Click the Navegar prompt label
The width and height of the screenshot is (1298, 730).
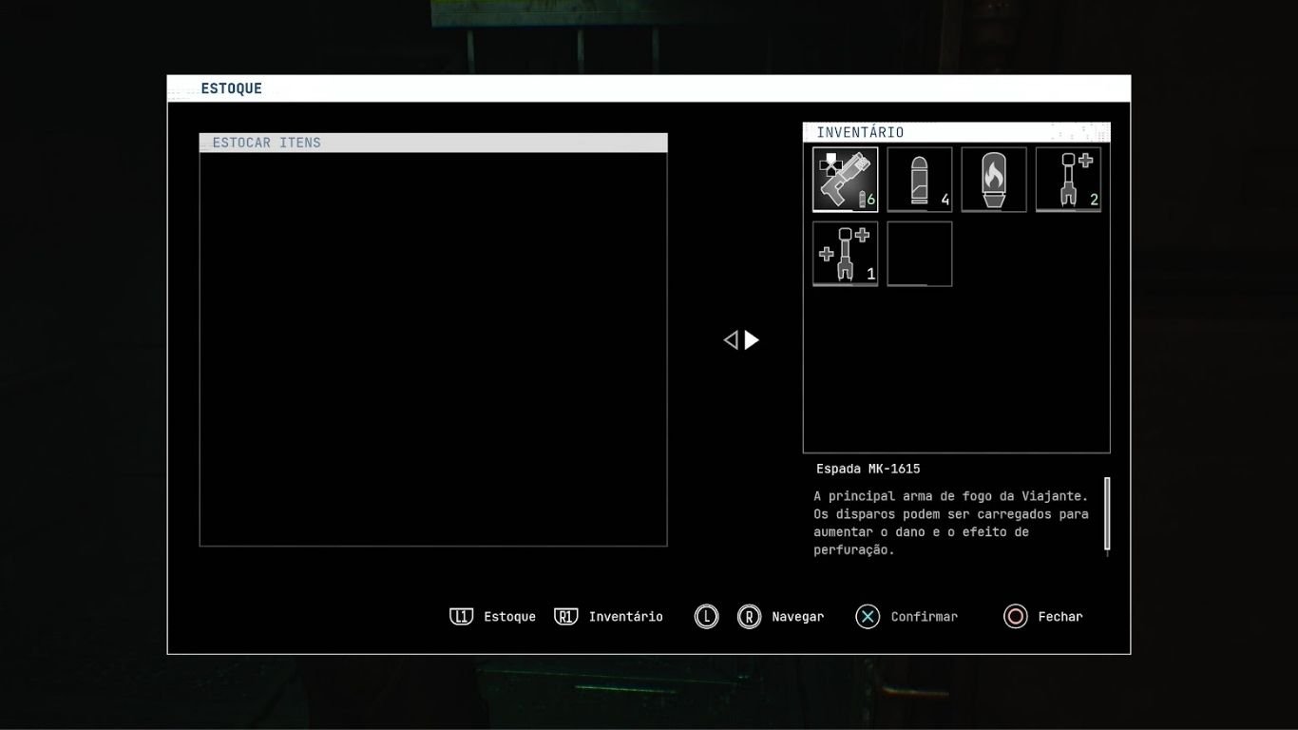pyautogui.click(x=798, y=617)
